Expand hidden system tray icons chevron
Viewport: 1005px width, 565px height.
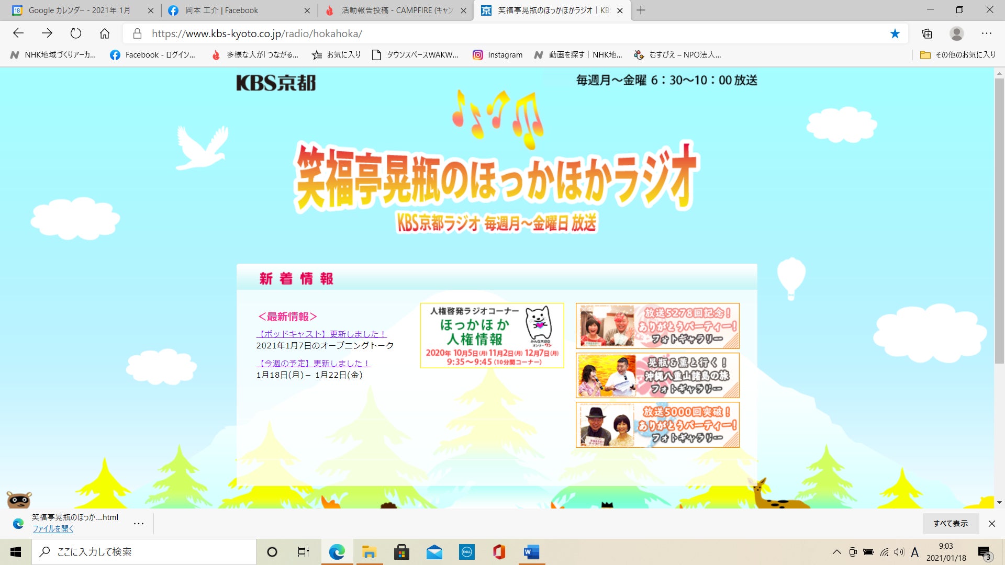[837, 552]
